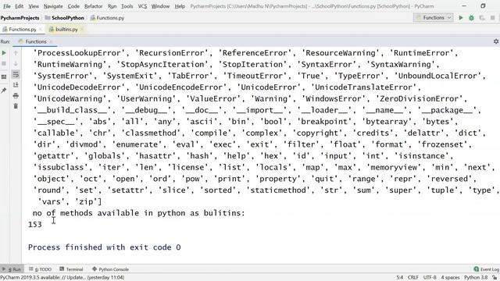Viewport: 500px width, 281px height.
Task: Close the Functions.py editor tab
Action: [x=41, y=30]
